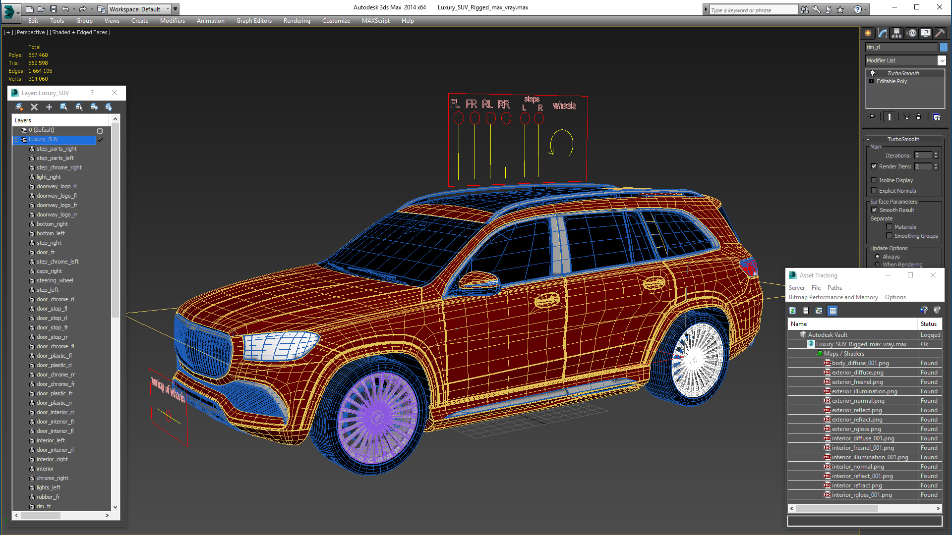952x535 pixels.
Task: Open the Help dropdown arrow
Action: (866, 9)
